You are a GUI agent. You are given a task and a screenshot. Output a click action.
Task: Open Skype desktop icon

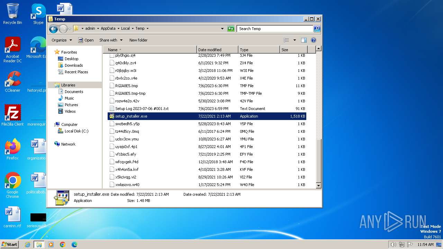[x=38, y=14]
